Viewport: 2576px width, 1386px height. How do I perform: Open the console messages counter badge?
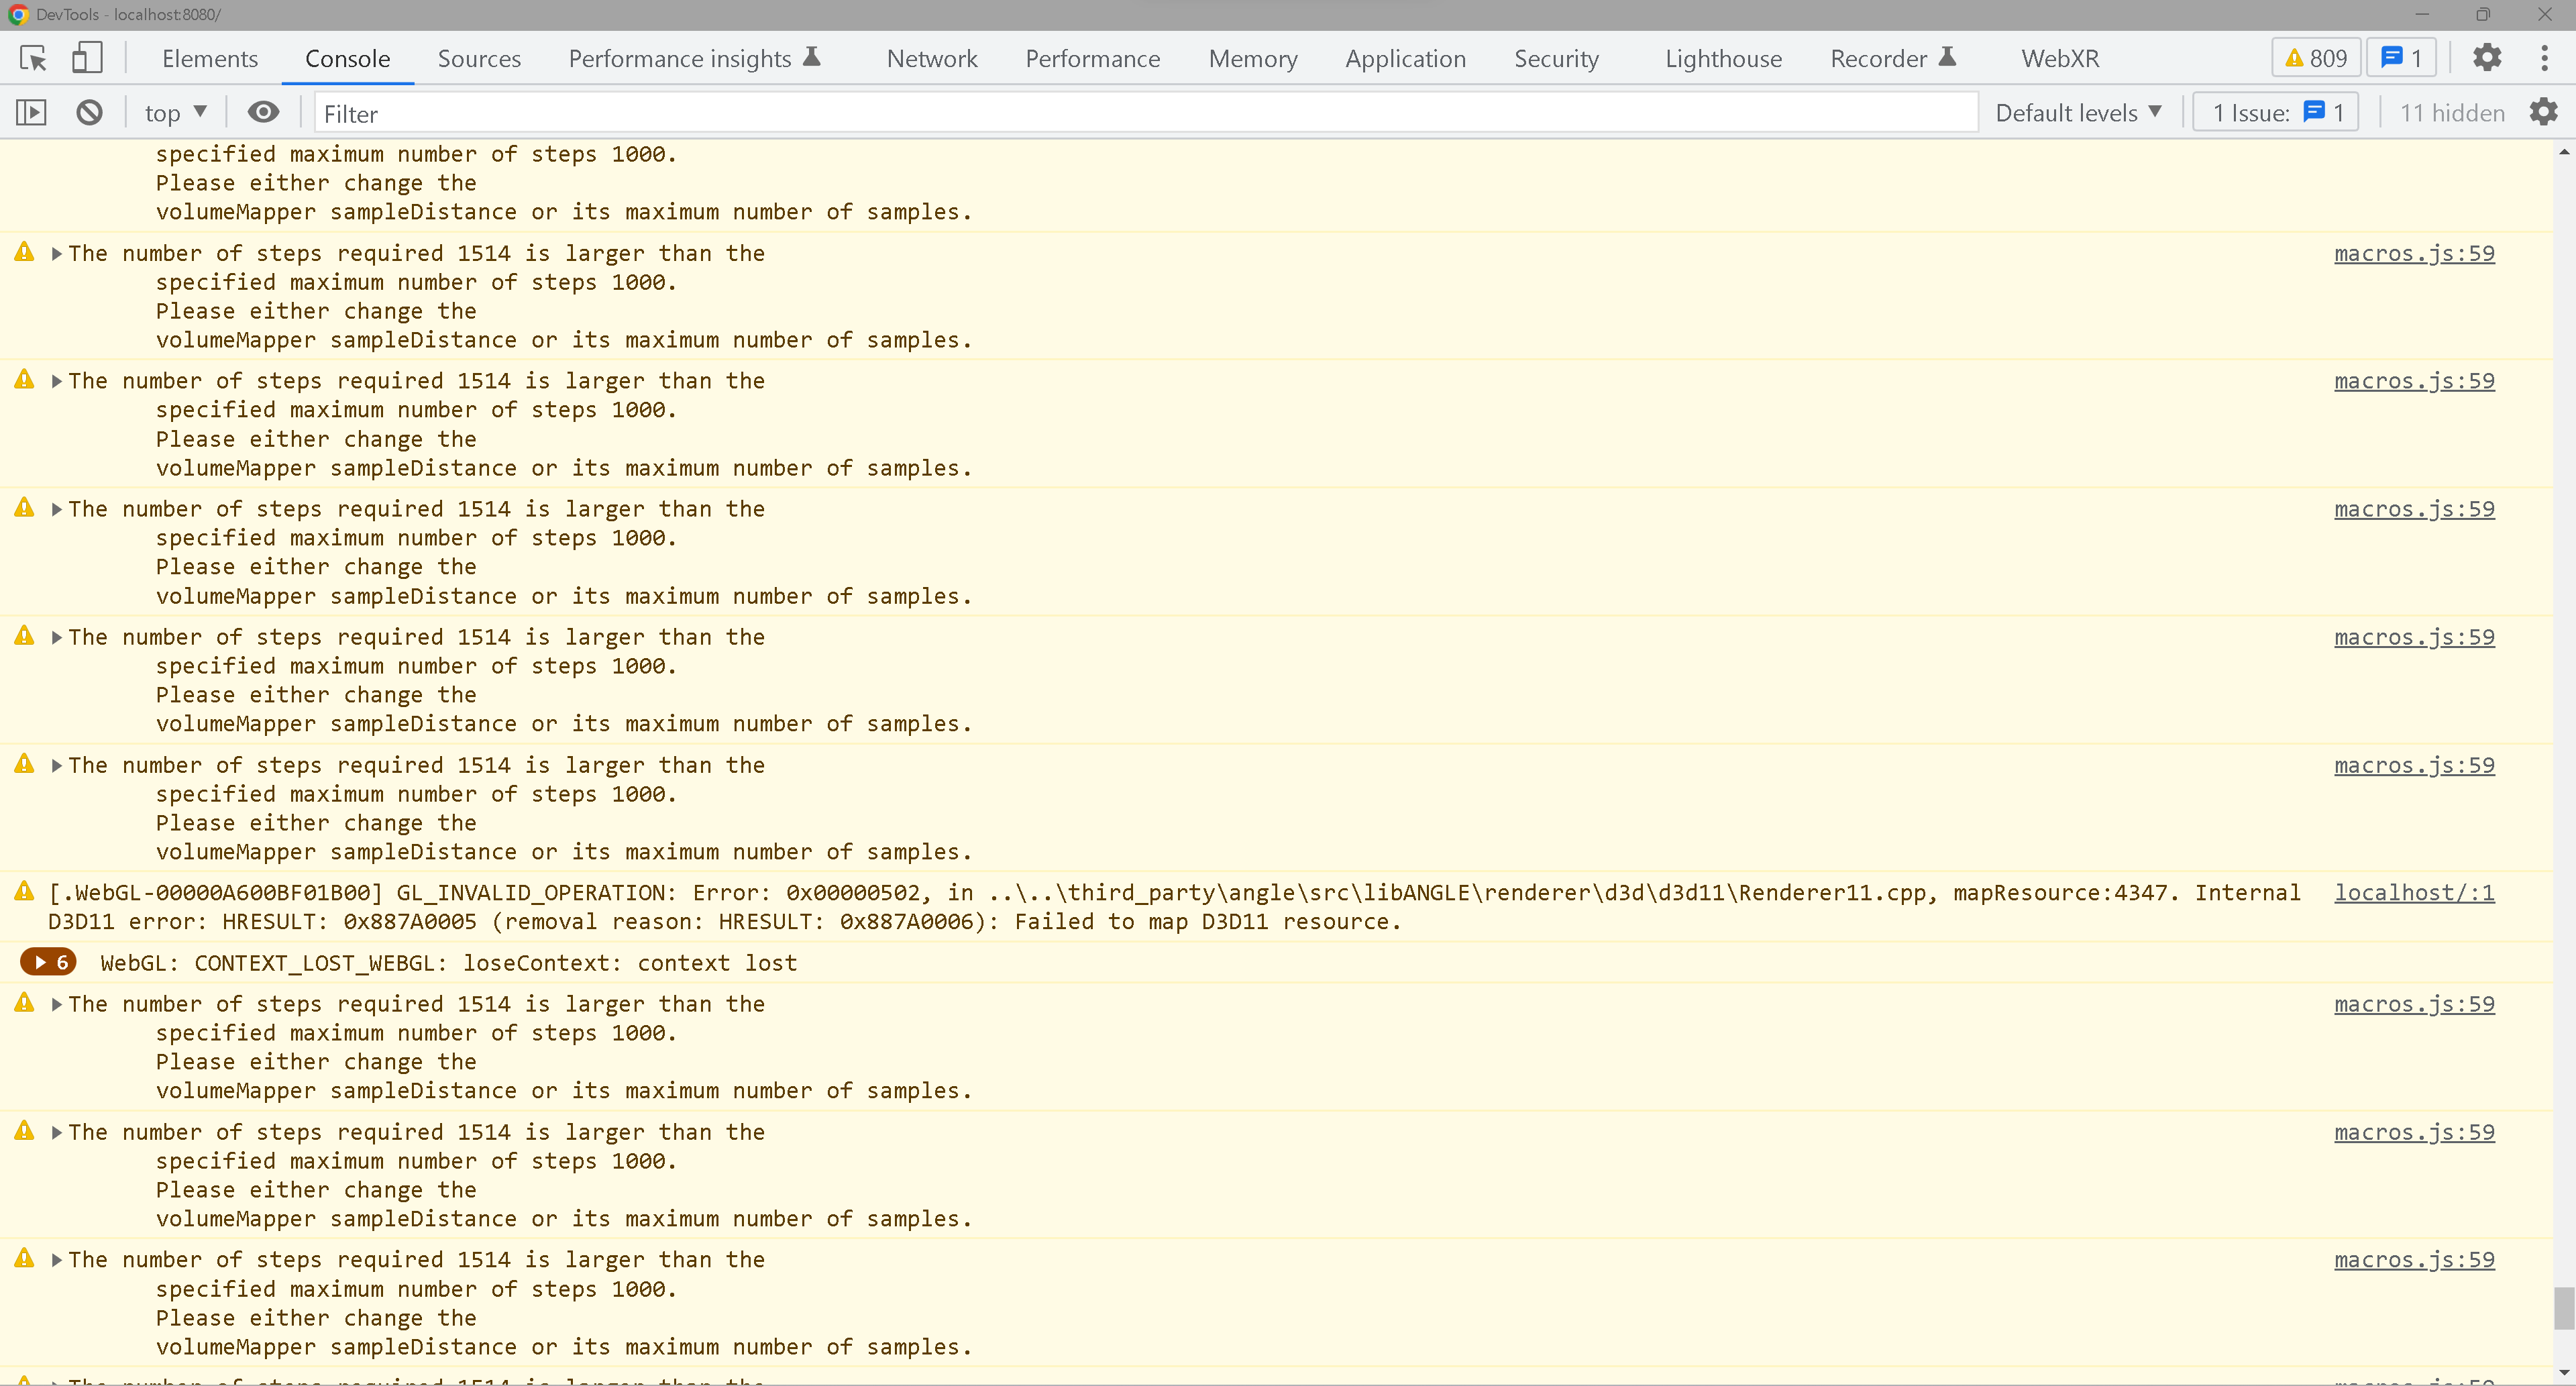pos(2401,57)
